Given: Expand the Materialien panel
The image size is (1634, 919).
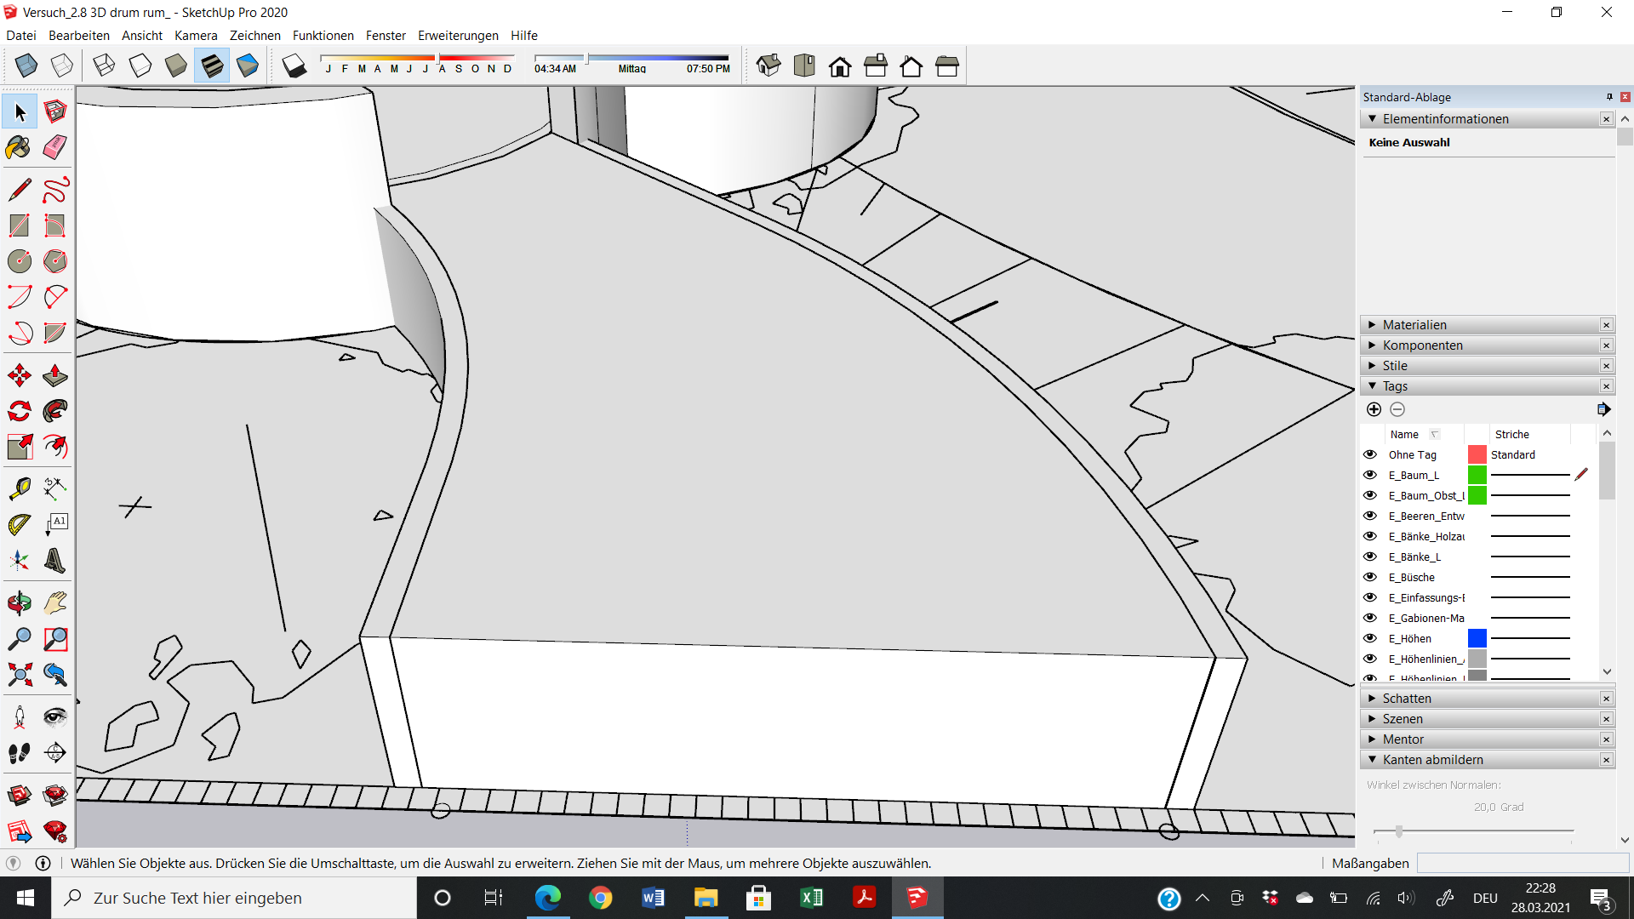Looking at the screenshot, I should tap(1414, 325).
